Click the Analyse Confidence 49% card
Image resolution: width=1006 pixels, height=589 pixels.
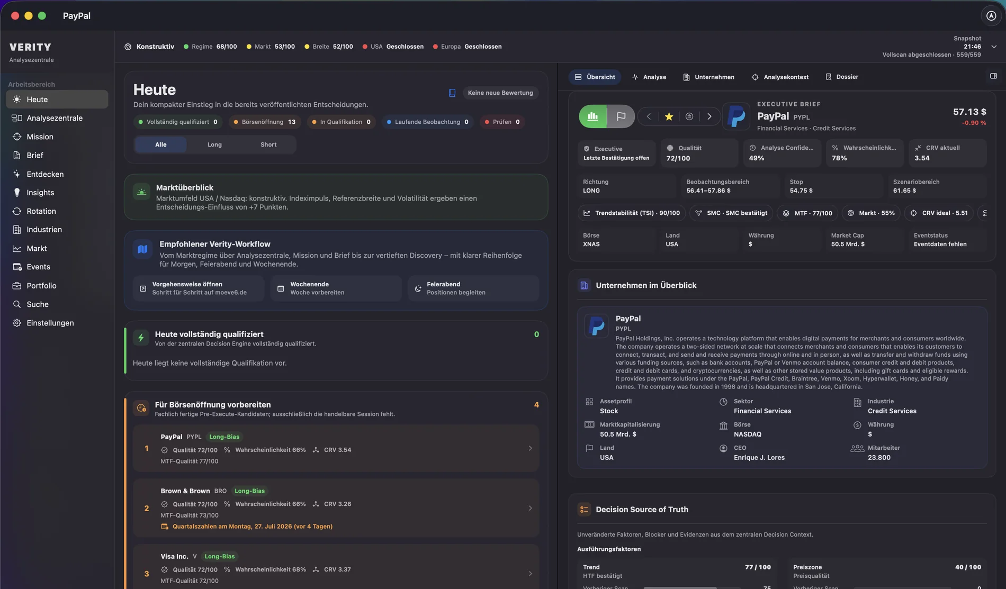782,153
